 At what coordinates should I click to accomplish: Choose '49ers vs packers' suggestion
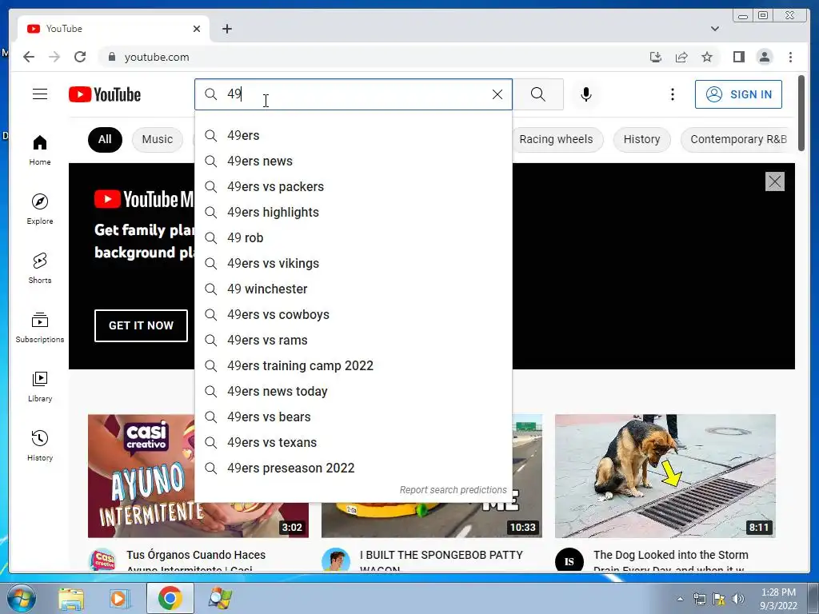pos(353,187)
